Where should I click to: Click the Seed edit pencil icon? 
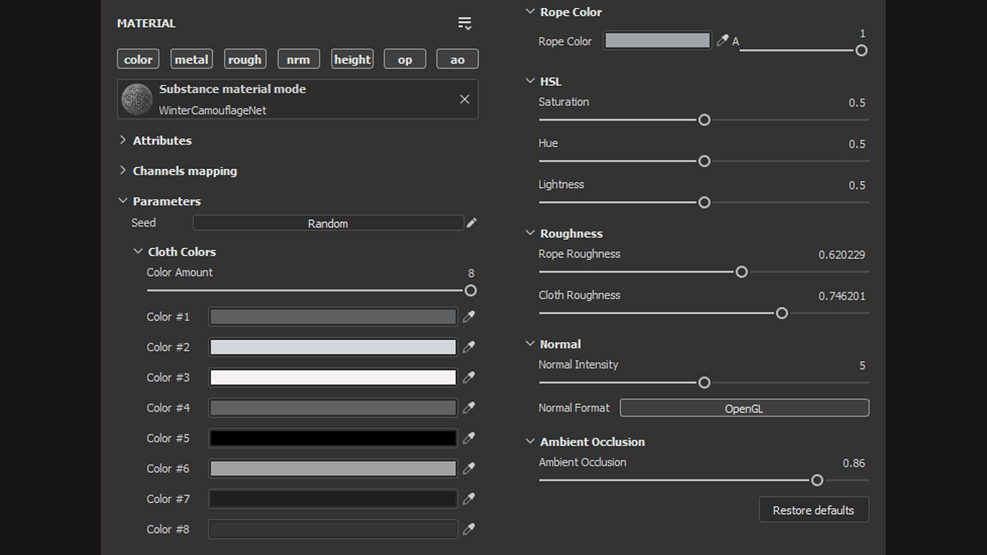(472, 223)
